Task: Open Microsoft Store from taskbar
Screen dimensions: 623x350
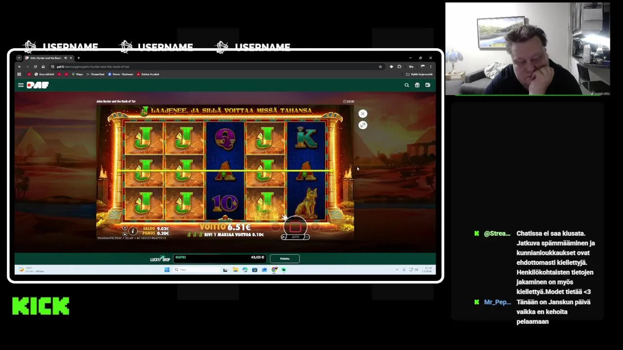Action: [x=255, y=270]
